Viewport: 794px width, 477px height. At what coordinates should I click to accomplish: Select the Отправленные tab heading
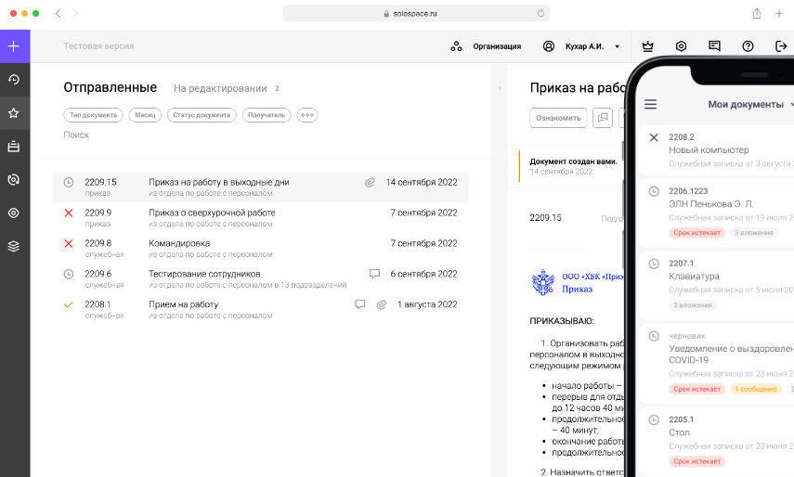click(111, 87)
